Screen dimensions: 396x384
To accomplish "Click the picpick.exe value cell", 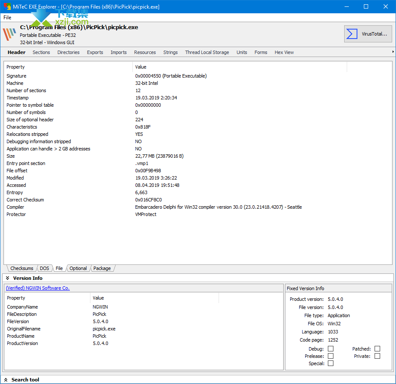I will (x=104, y=329).
